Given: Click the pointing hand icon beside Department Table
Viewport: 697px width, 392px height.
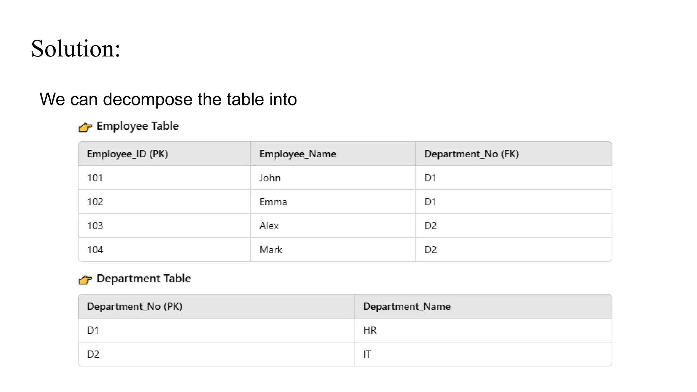Looking at the screenshot, I should point(85,280).
